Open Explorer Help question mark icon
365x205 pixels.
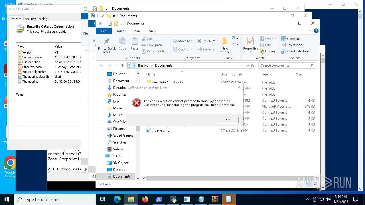(316, 31)
